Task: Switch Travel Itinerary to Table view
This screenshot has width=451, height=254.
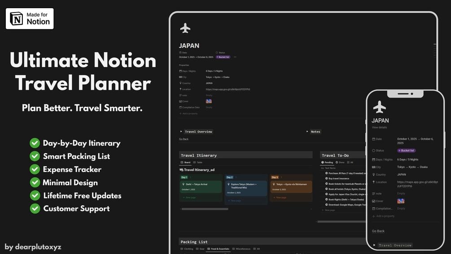Action: coord(198,162)
